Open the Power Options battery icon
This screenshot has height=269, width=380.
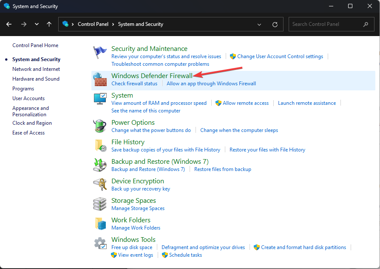tap(100, 126)
